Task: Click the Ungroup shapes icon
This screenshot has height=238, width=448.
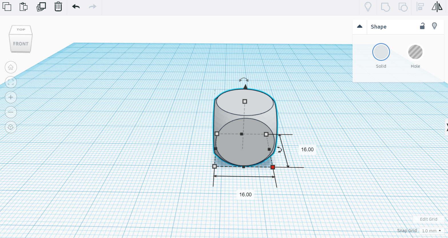Action: click(403, 7)
